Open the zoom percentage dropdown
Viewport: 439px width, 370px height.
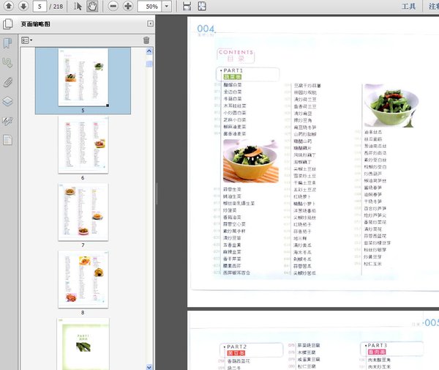click(168, 7)
